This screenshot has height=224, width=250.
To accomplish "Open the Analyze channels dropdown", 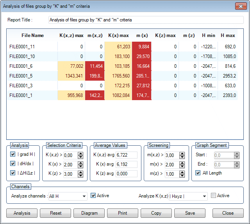I will pyautogui.click(x=84, y=196).
